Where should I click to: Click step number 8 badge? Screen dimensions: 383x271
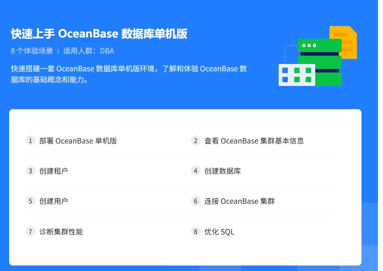click(x=196, y=232)
